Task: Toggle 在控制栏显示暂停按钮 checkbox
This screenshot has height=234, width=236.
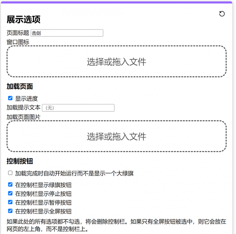Action: point(10,202)
